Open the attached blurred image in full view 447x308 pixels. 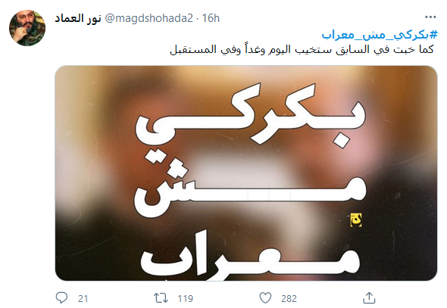pyautogui.click(x=246, y=173)
